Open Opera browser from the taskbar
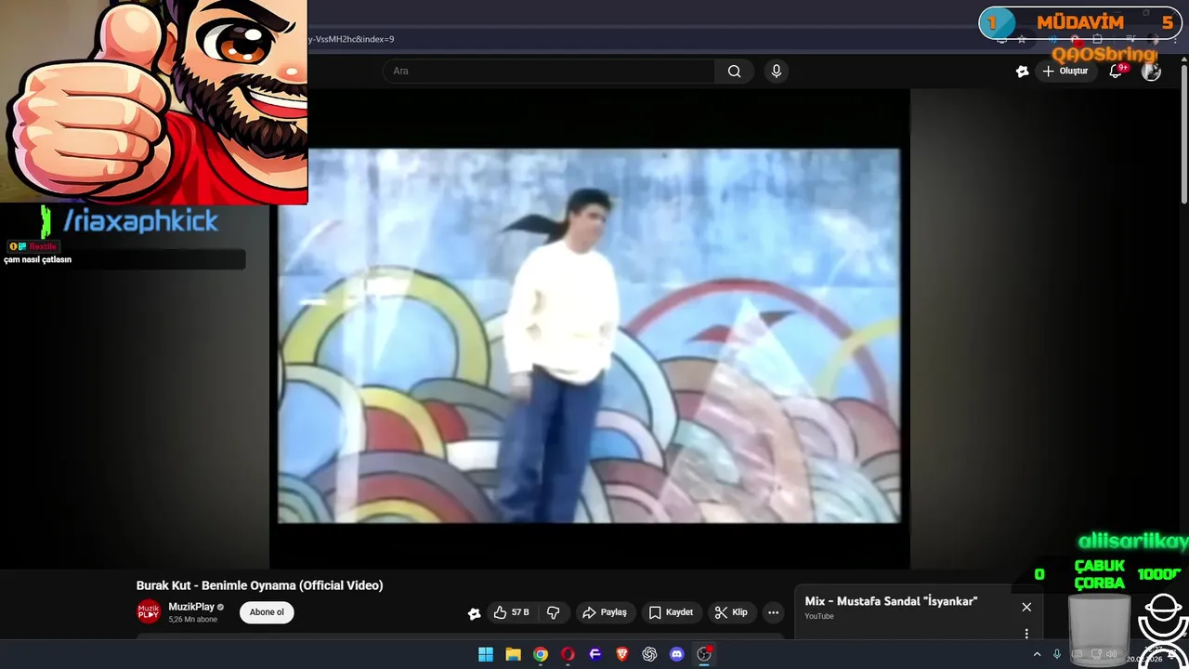Viewport: 1189px width, 669px height. 568,654
